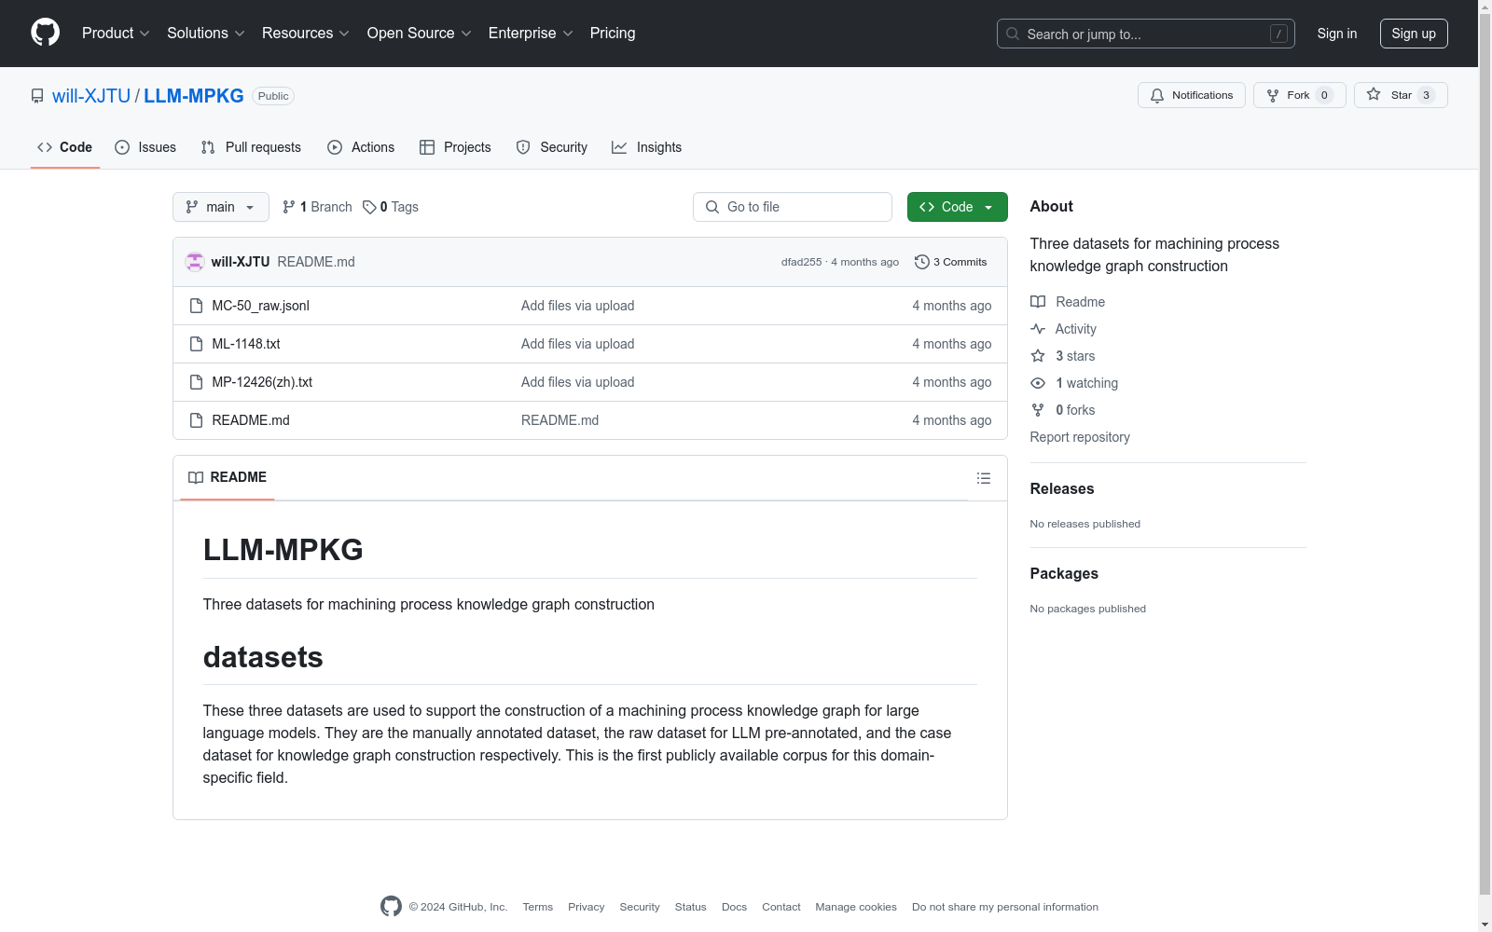Expand the Open Source menu

pos(420,33)
